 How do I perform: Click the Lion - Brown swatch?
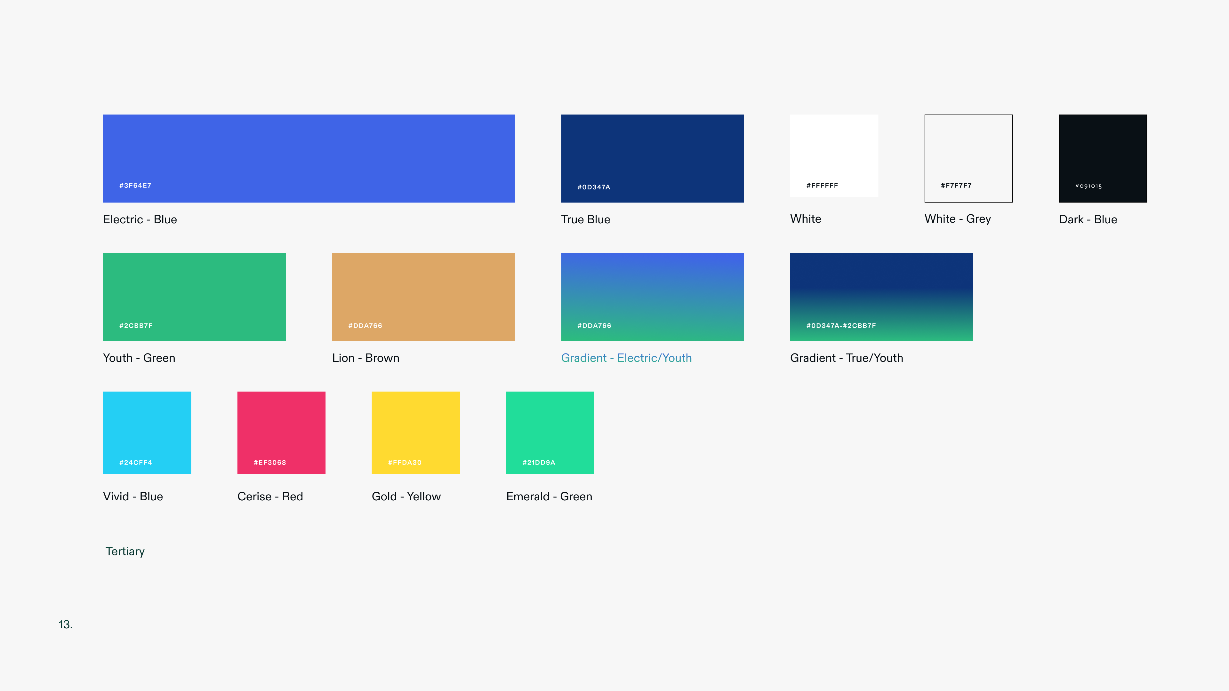(423, 291)
